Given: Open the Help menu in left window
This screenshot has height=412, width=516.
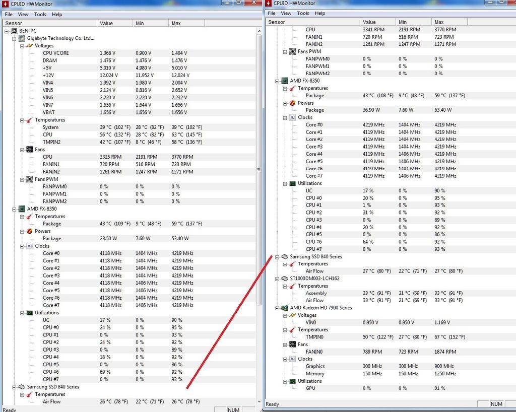Looking at the screenshot, I should click(57, 15).
